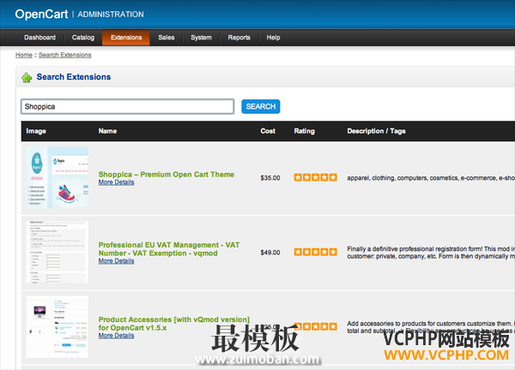Open the Catalog menu
Screen dimensions: 515x370
83,38
